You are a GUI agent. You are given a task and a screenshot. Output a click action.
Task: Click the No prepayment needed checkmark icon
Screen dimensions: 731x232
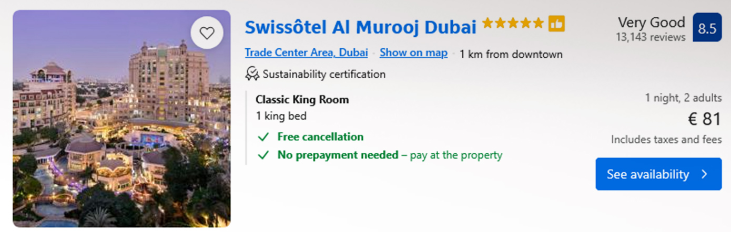[x=263, y=155]
